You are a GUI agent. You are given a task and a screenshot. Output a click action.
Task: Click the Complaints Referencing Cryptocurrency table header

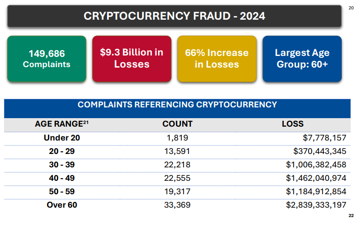[x=177, y=105]
